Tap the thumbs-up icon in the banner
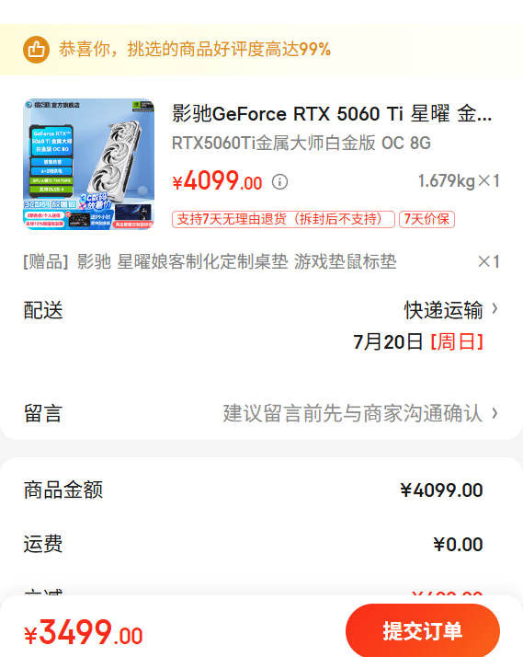The height and width of the screenshot is (657, 523). [36, 50]
